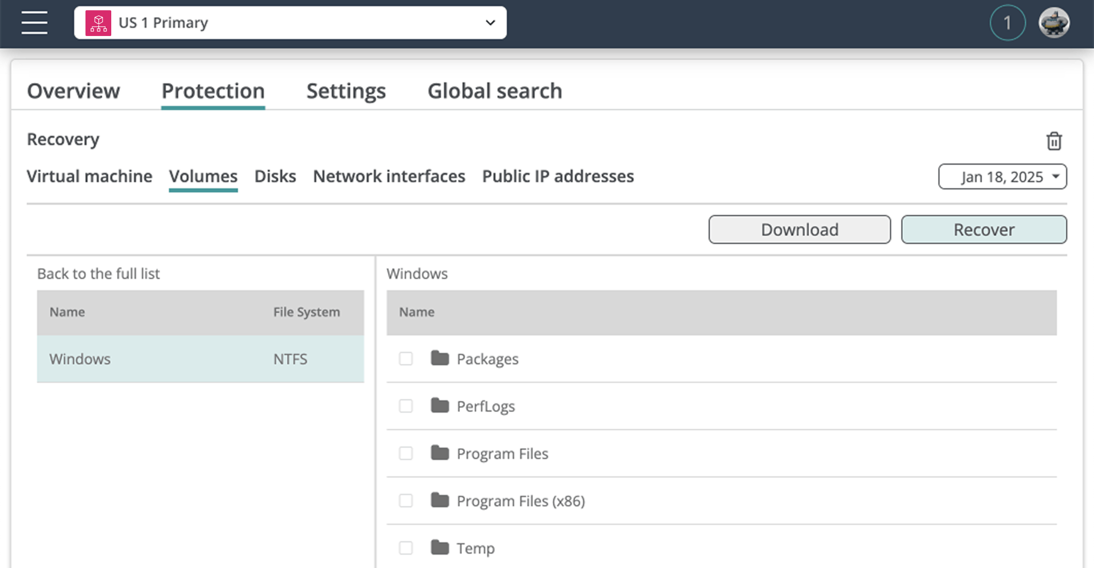Open the user avatar profile menu
The height and width of the screenshot is (568, 1094).
pos(1054,23)
